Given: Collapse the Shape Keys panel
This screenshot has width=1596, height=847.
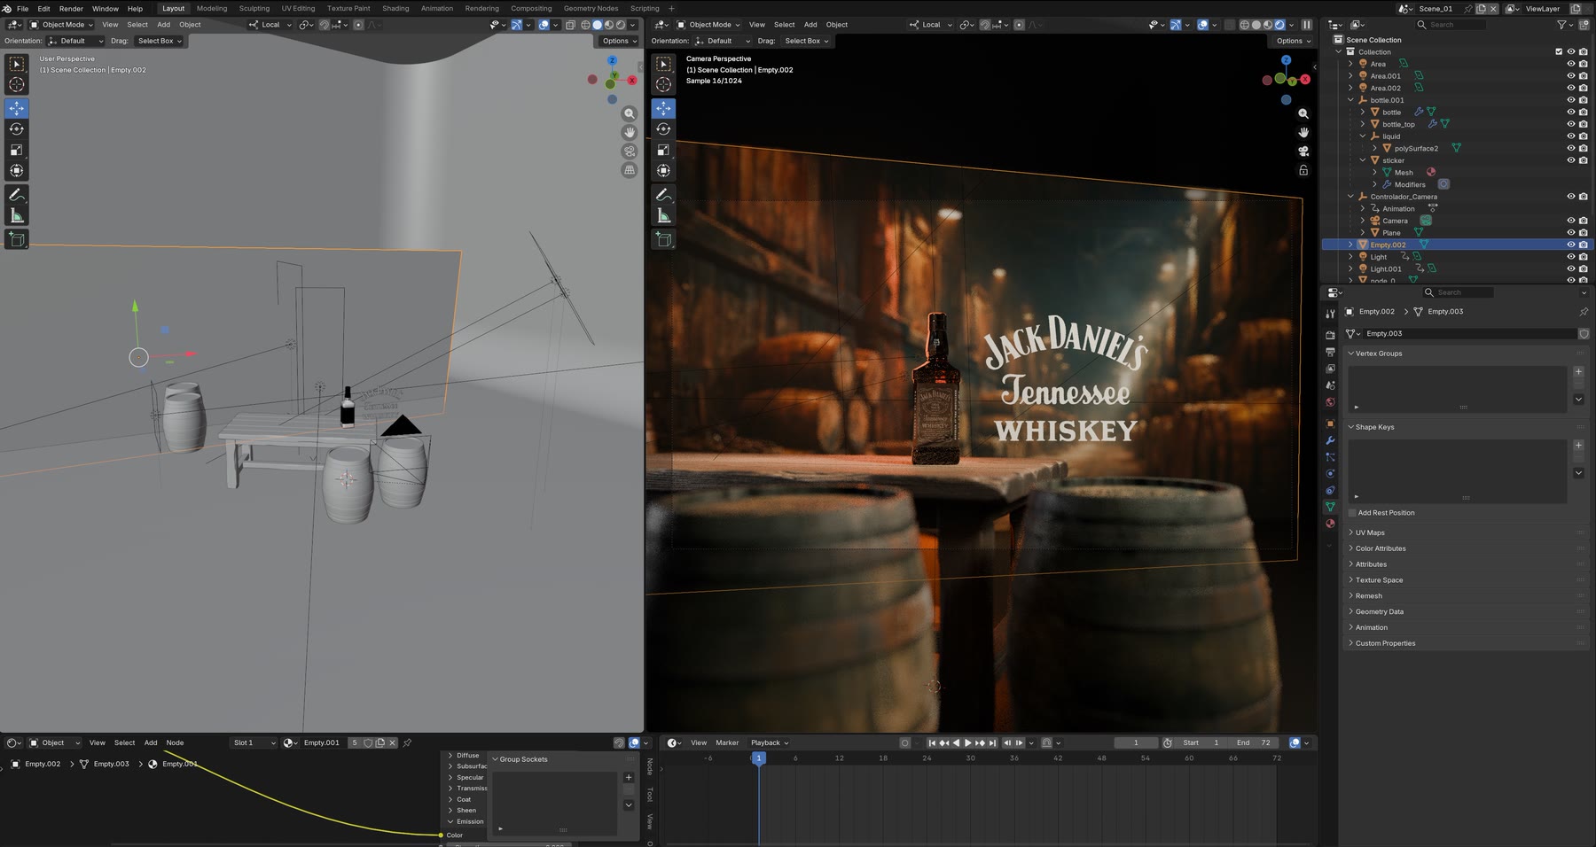Looking at the screenshot, I should [1374, 427].
